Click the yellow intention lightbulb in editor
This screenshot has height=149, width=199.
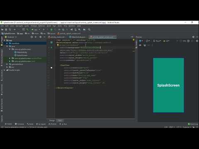pos(58,45)
